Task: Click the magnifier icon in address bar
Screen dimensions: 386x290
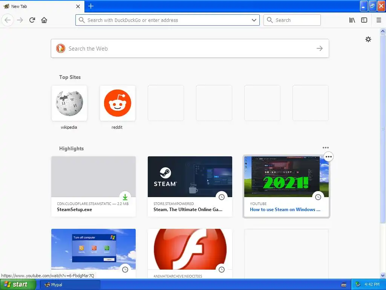Action: point(81,20)
